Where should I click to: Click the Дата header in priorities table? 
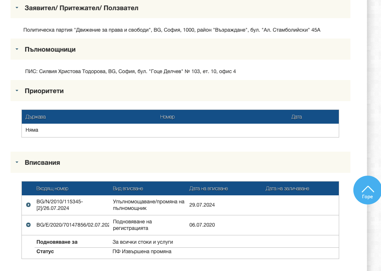(x=297, y=117)
